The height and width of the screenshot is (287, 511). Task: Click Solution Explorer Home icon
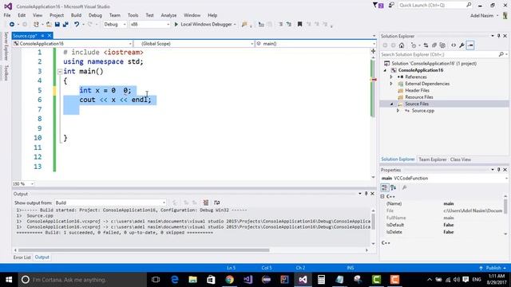coord(402,45)
